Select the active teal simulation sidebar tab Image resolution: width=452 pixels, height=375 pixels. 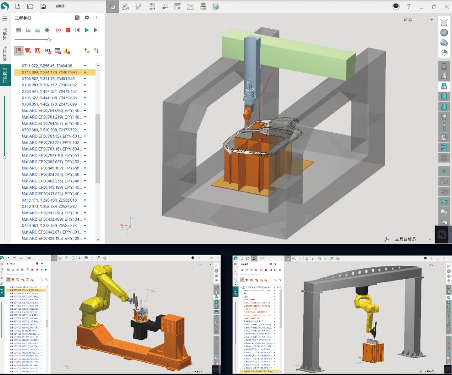pyautogui.click(x=5, y=76)
